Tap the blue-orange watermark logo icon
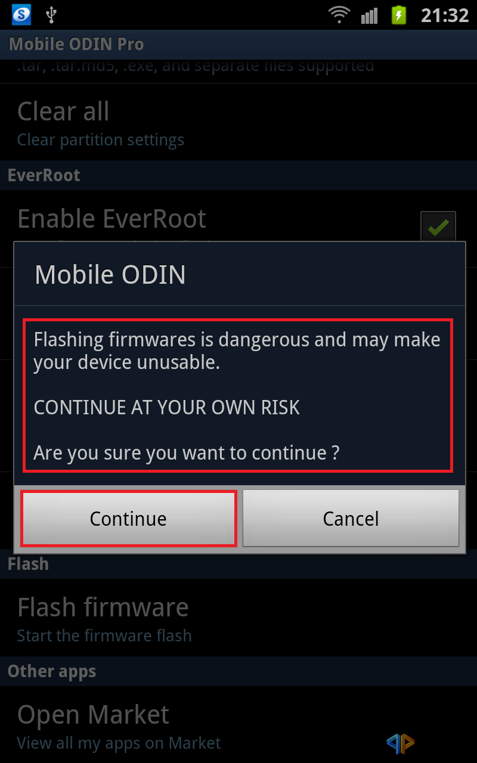Screen dimensions: 477x763 pos(400,742)
